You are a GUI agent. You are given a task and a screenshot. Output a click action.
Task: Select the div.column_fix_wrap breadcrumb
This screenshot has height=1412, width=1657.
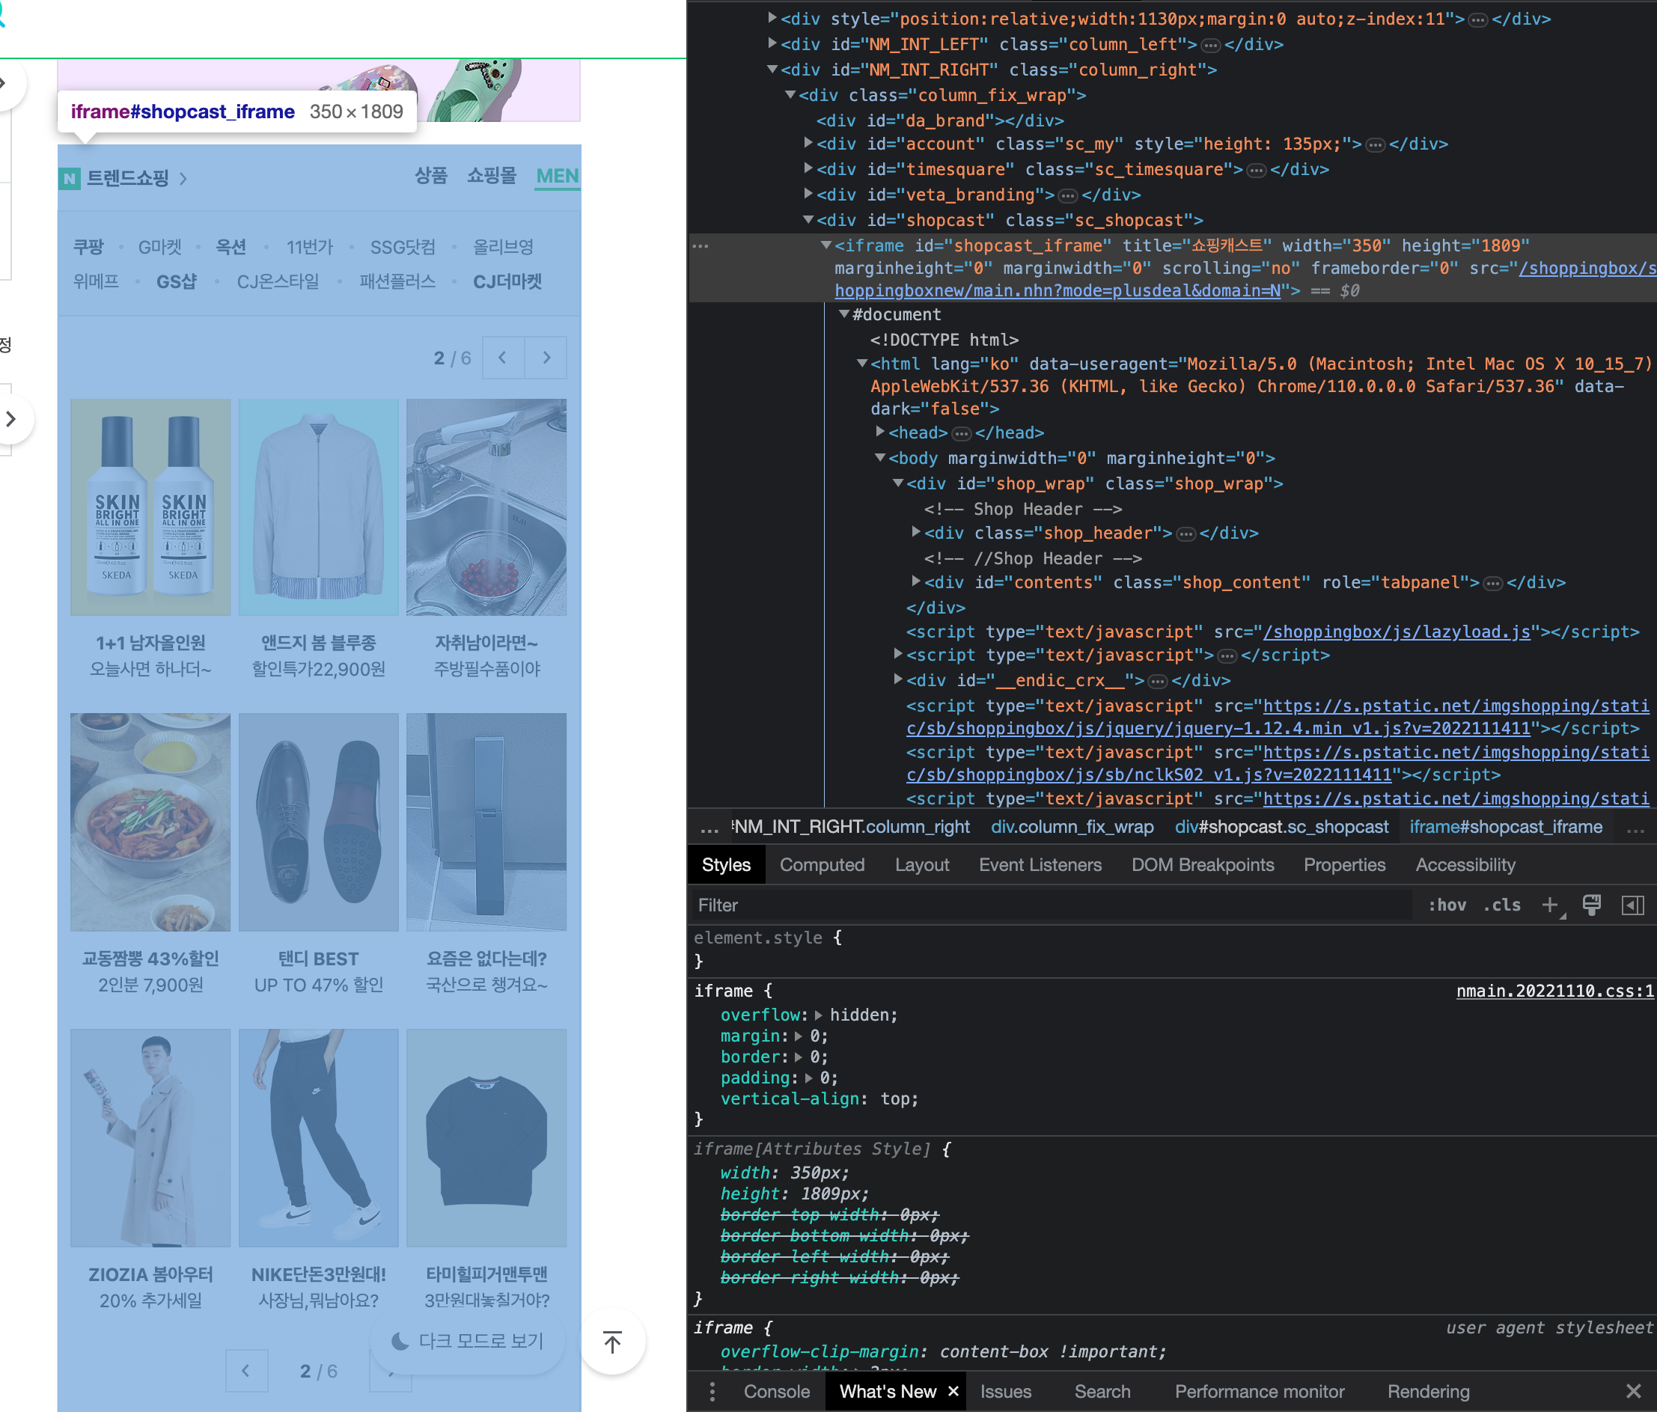click(1072, 828)
